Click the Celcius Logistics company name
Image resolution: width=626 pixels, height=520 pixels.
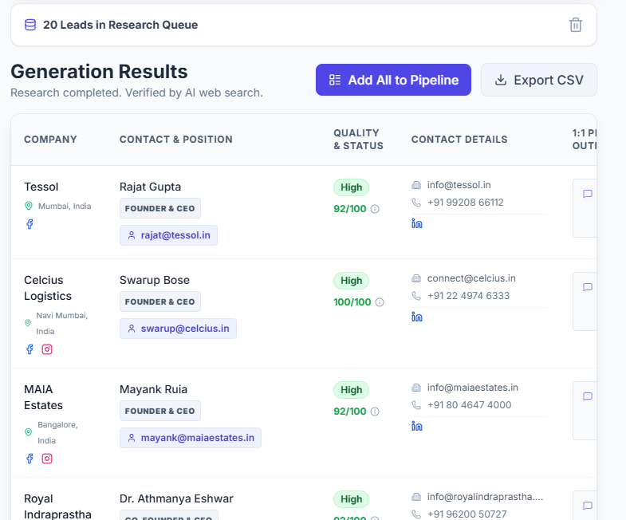pyautogui.click(x=48, y=288)
